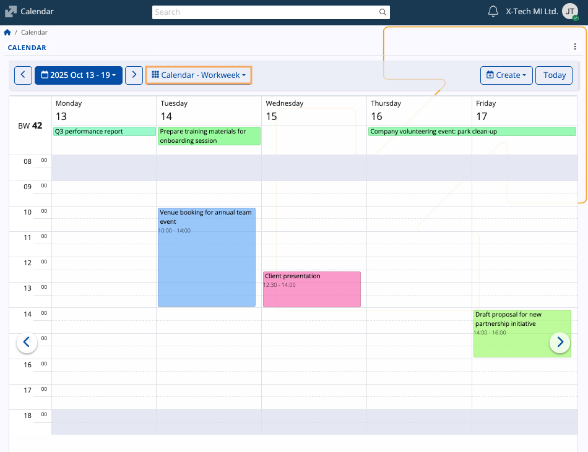Go to previous week with toolbar arrow
588x452 pixels.
[x=23, y=75]
